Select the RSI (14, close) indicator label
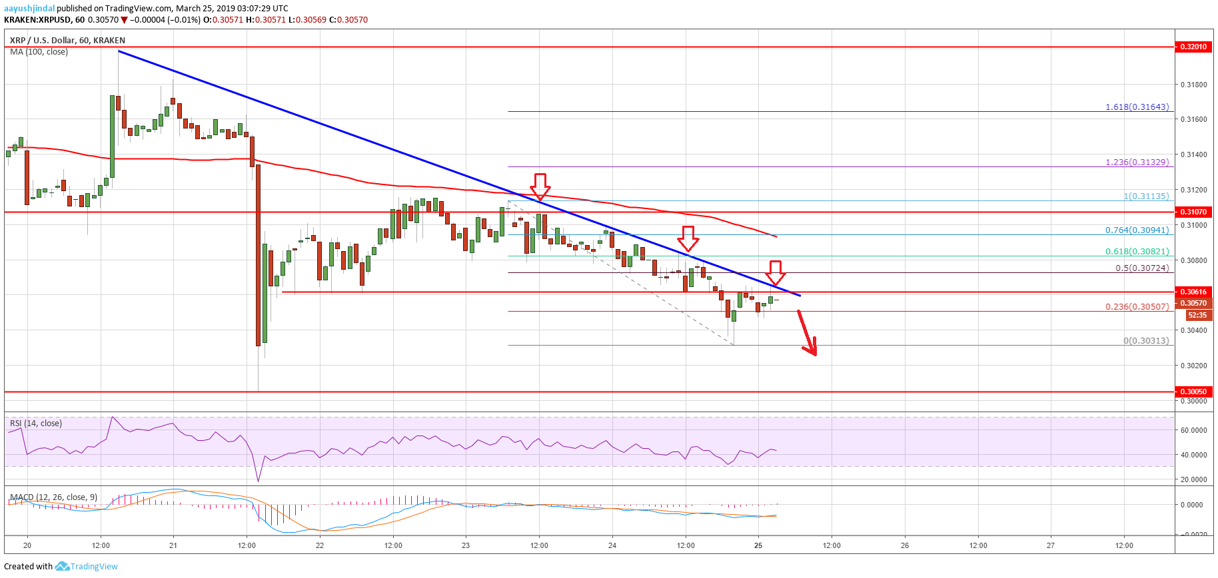 pyautogui.click(x=35, y=423)
